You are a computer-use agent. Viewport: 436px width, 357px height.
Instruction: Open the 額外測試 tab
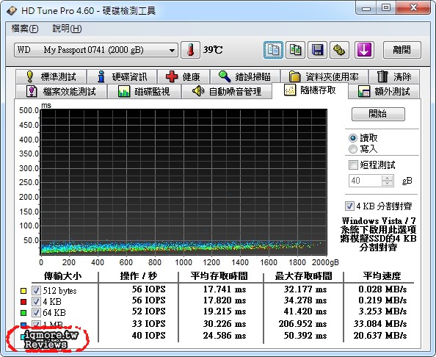tap(384, 91)
